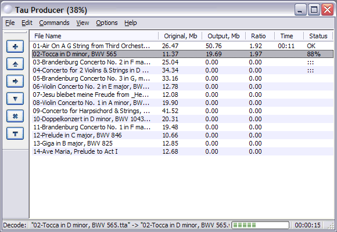Click the eject-style up arrow sidebar button
337x232 pixels.
(15, 64)
